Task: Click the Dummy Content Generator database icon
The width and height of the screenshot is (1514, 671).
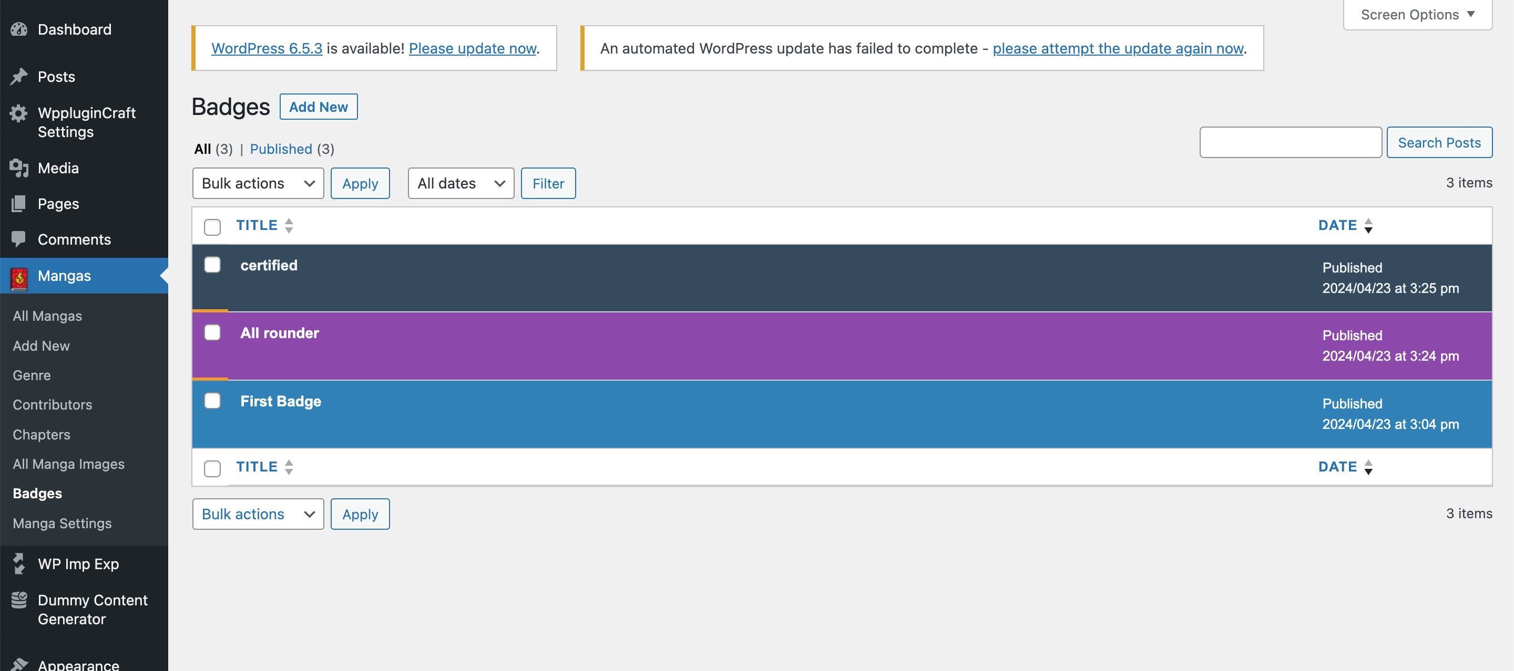Action: (x=19, y=600)
